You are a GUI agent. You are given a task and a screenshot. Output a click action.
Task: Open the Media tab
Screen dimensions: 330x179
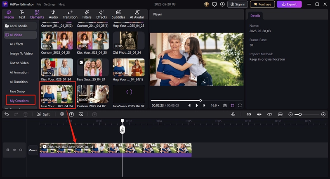[9, 14]
